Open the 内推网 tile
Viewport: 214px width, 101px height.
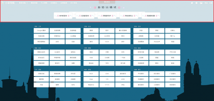pos(73,79)
